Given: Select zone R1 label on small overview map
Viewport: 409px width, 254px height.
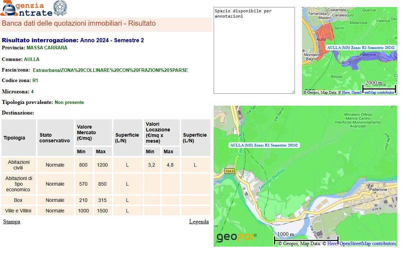Looking at the screenshot, I should 361,48.
